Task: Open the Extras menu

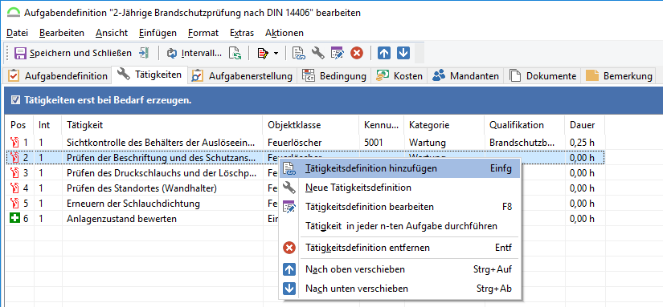Action: 242,33
